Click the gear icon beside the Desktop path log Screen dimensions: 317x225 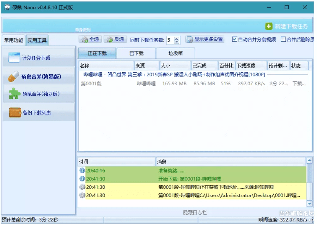[82, 195]
